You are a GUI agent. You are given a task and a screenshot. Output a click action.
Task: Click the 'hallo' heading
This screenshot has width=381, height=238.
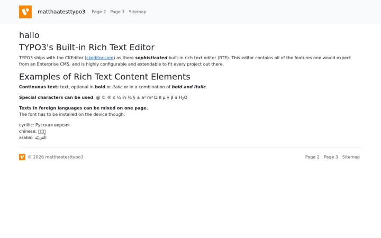click(x=29, y=35)
